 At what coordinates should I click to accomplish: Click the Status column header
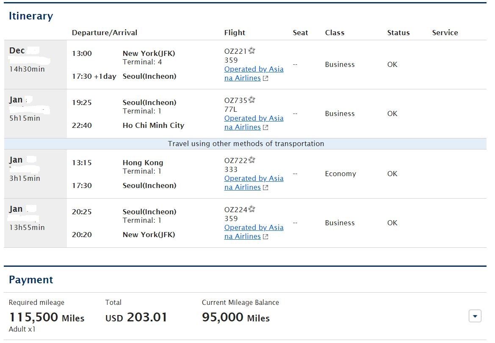398,33
